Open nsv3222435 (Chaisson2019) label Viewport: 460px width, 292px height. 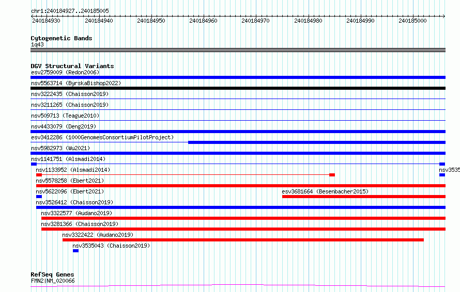[x=70, y=94]
